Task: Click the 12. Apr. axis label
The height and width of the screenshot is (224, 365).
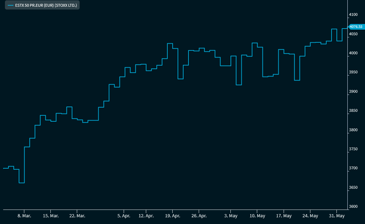Action: [146, 216]
